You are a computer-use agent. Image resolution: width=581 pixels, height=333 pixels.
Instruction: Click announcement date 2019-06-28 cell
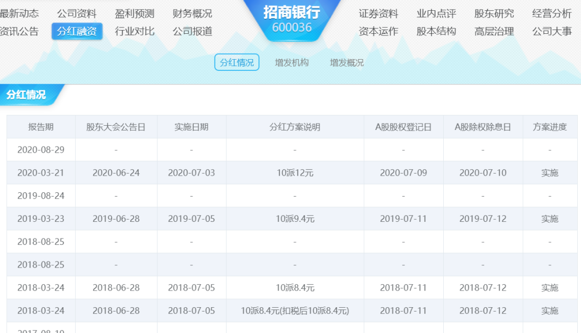[116, 219]
